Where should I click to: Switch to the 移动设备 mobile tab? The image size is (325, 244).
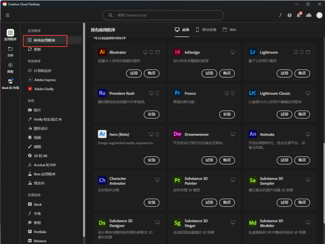pos(206,30)
